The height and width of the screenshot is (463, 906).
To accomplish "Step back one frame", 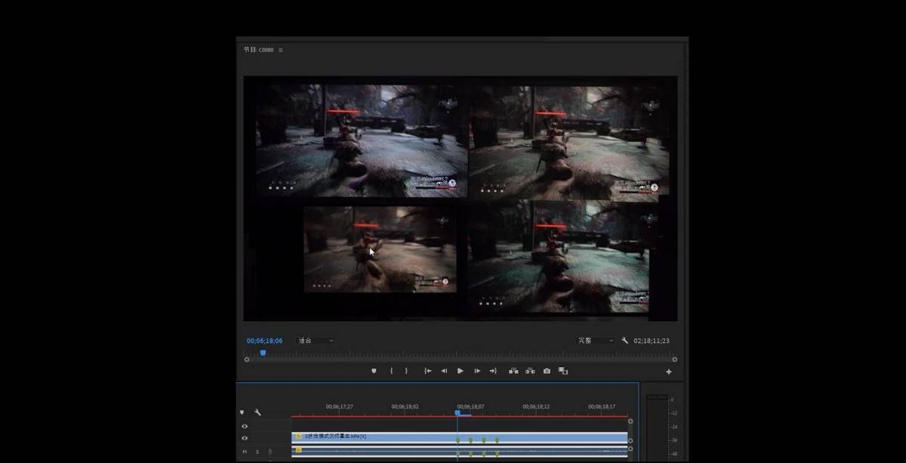I will pos(444,371).
